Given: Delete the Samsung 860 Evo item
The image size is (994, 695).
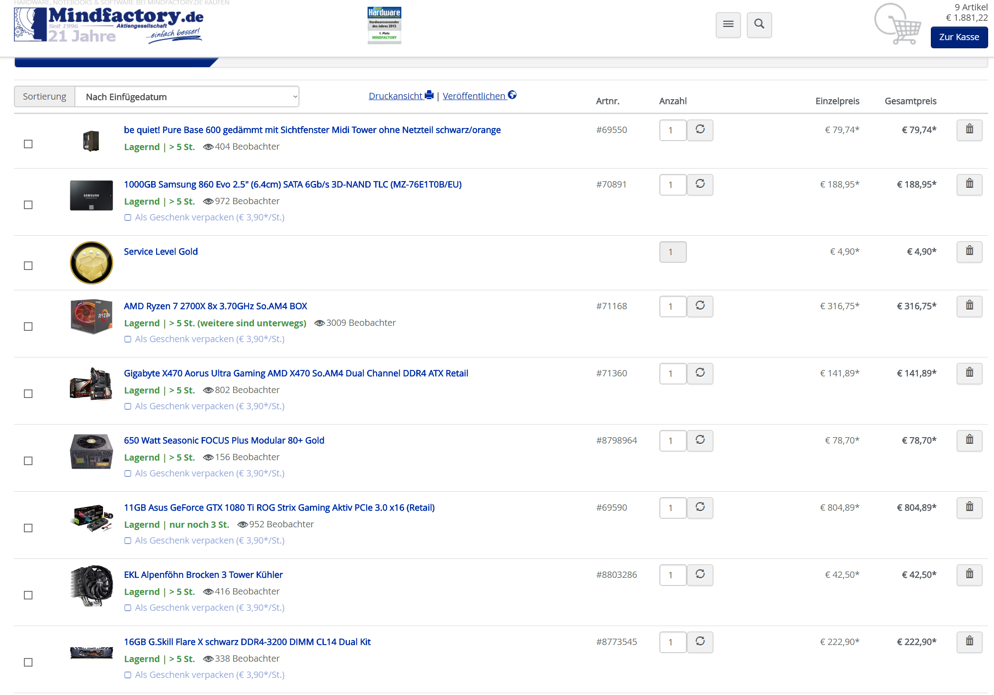Looking at the screenshot, I should pos(969,184).
